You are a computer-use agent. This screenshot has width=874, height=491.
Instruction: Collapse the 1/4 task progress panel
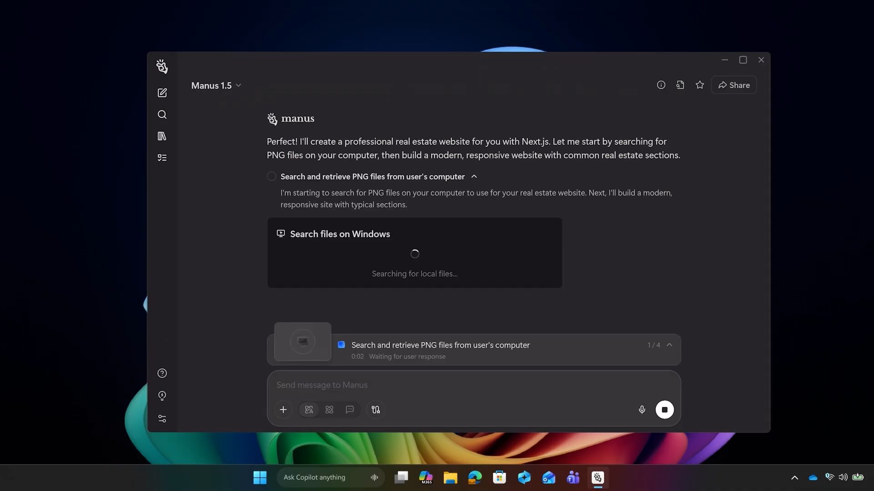(x=669, y=345)
